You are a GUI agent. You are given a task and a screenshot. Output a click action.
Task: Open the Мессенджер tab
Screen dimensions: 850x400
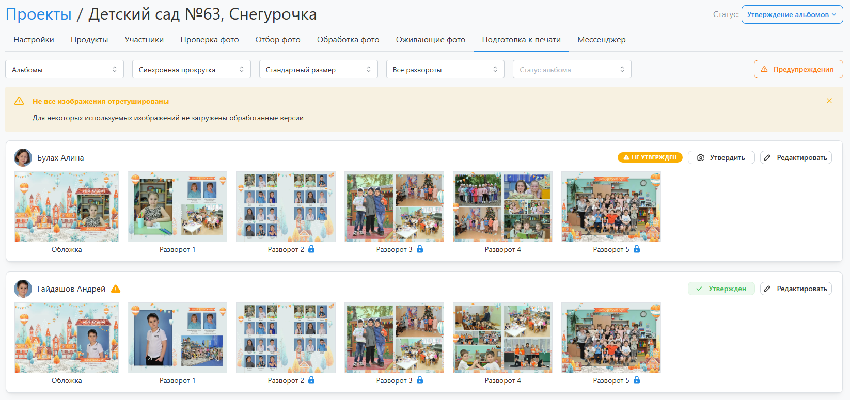[x=601, y=40]
